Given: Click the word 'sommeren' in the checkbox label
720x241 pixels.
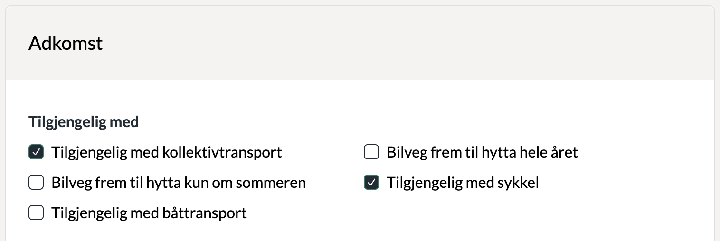Looking at the screenshot, I should point(276,183).
